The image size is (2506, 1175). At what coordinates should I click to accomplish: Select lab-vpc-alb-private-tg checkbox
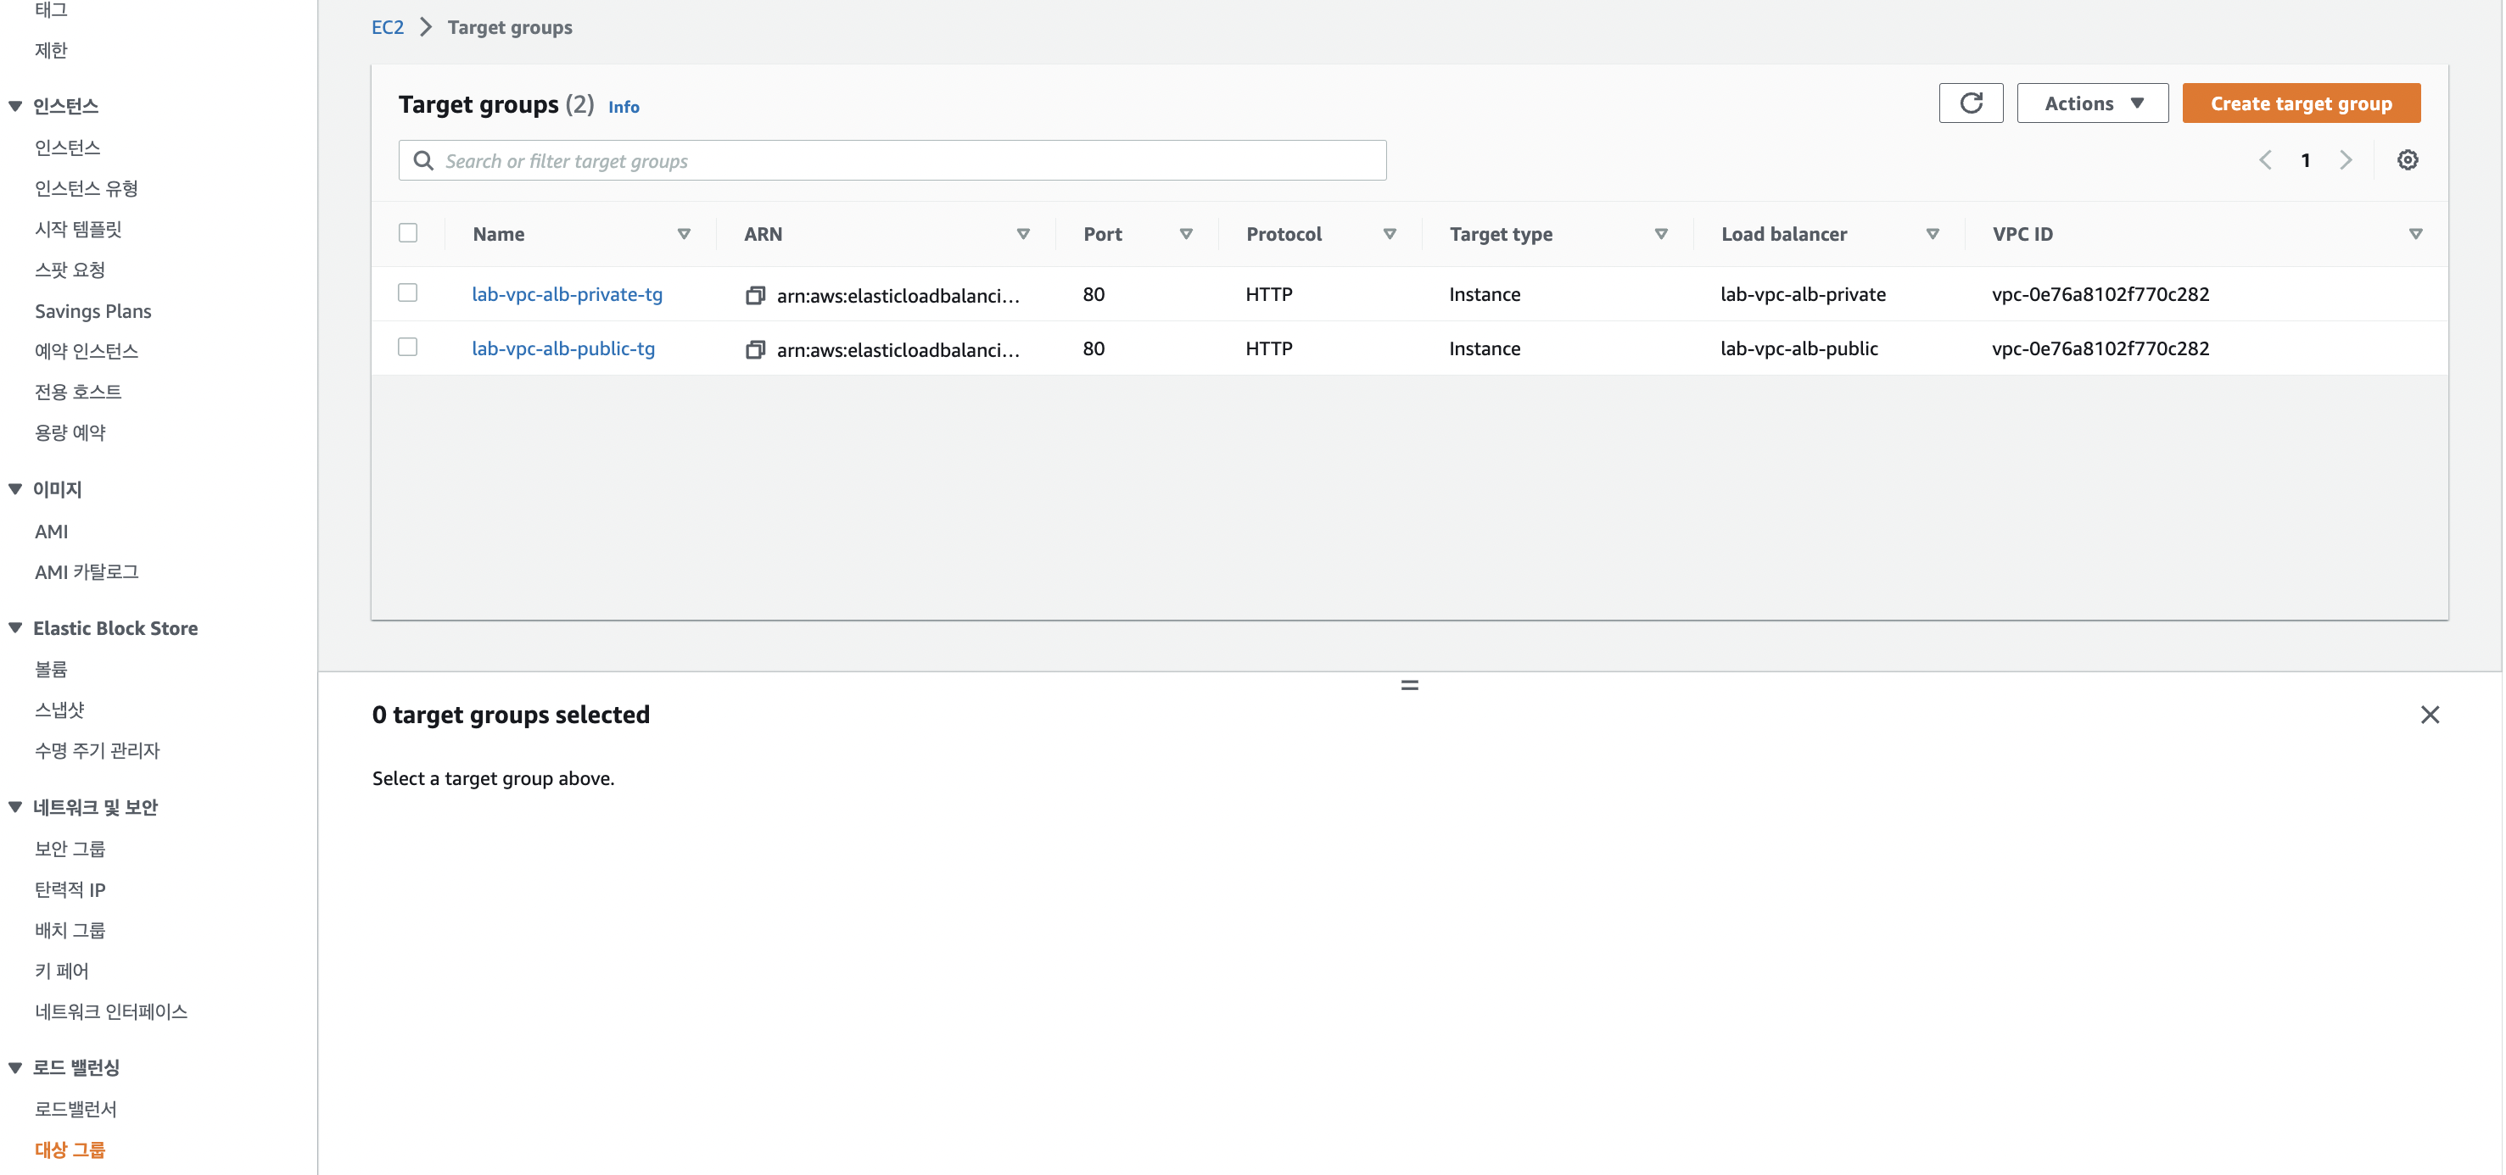coord(407,293)
